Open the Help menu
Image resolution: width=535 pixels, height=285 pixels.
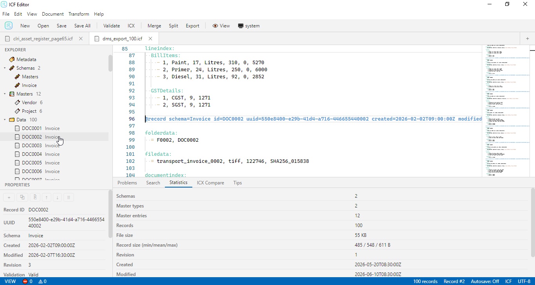(x=99, y=14)
